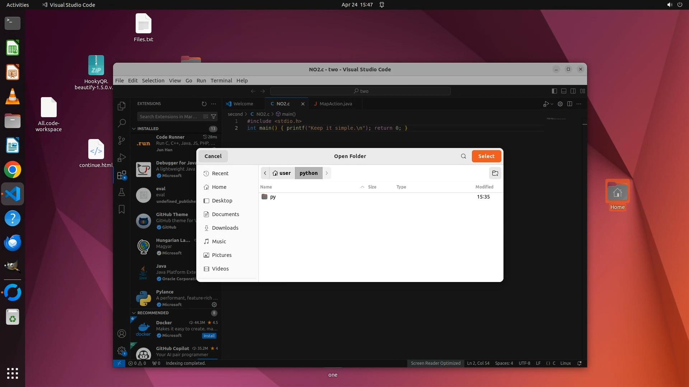Click the Search Extensions input field
This screenshot has height=387, width=689.
pyautogui.click(x=169, y=116)
